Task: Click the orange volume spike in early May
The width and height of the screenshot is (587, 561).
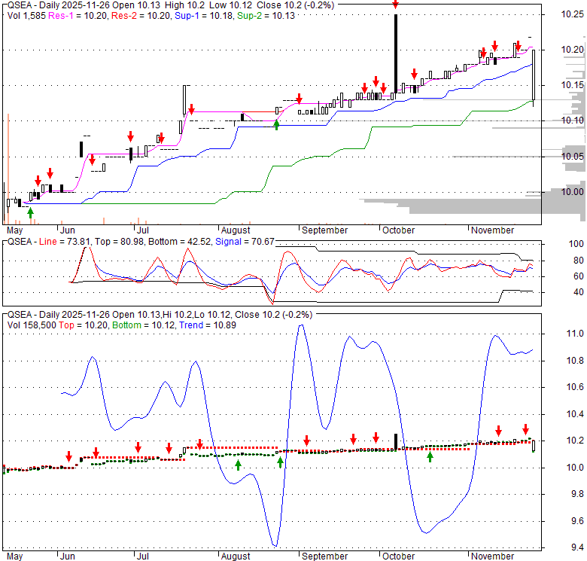Action: coord(8,166)
